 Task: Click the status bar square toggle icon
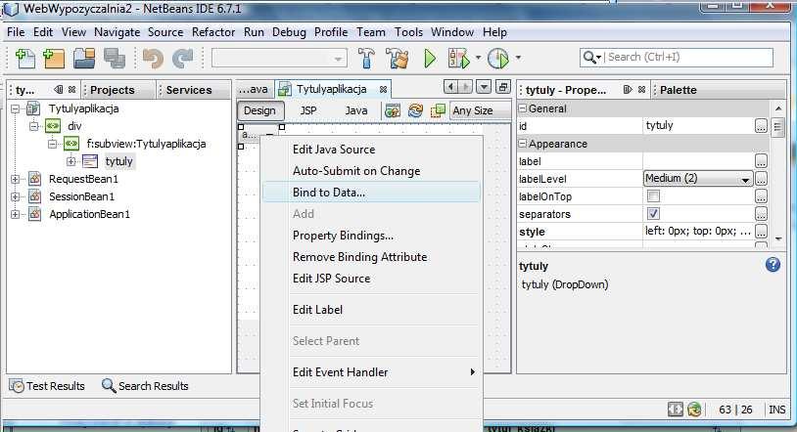[x=675, y=410]
